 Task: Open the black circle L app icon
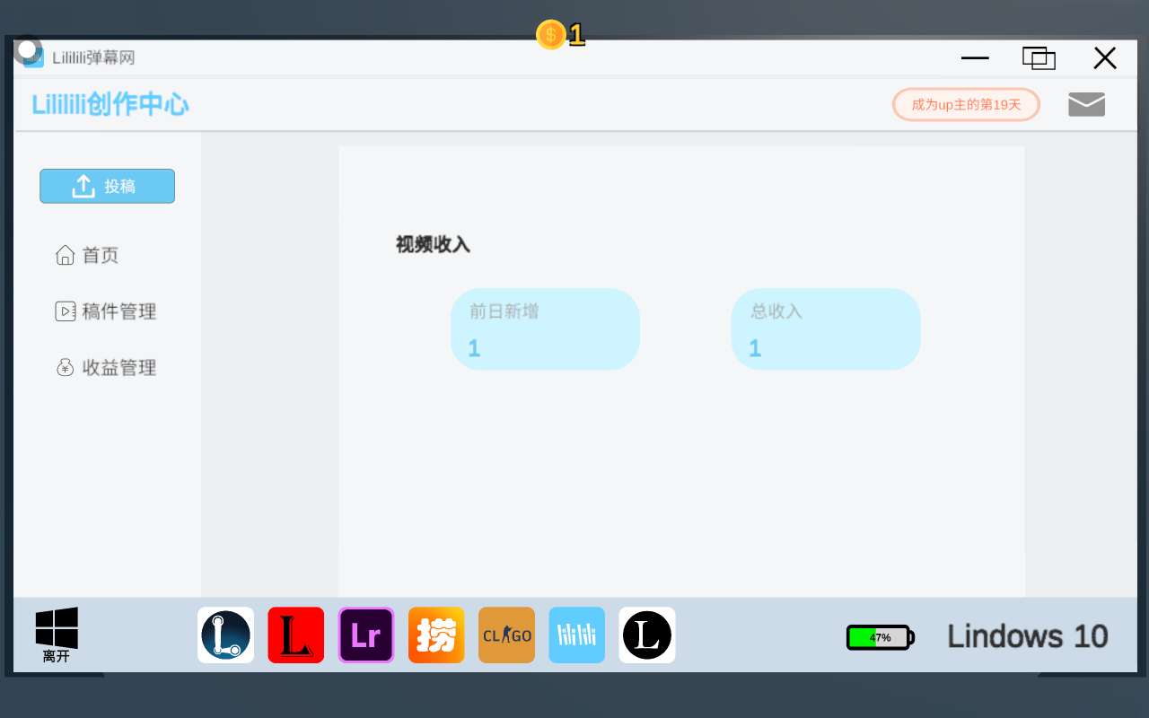coord(646,635)
